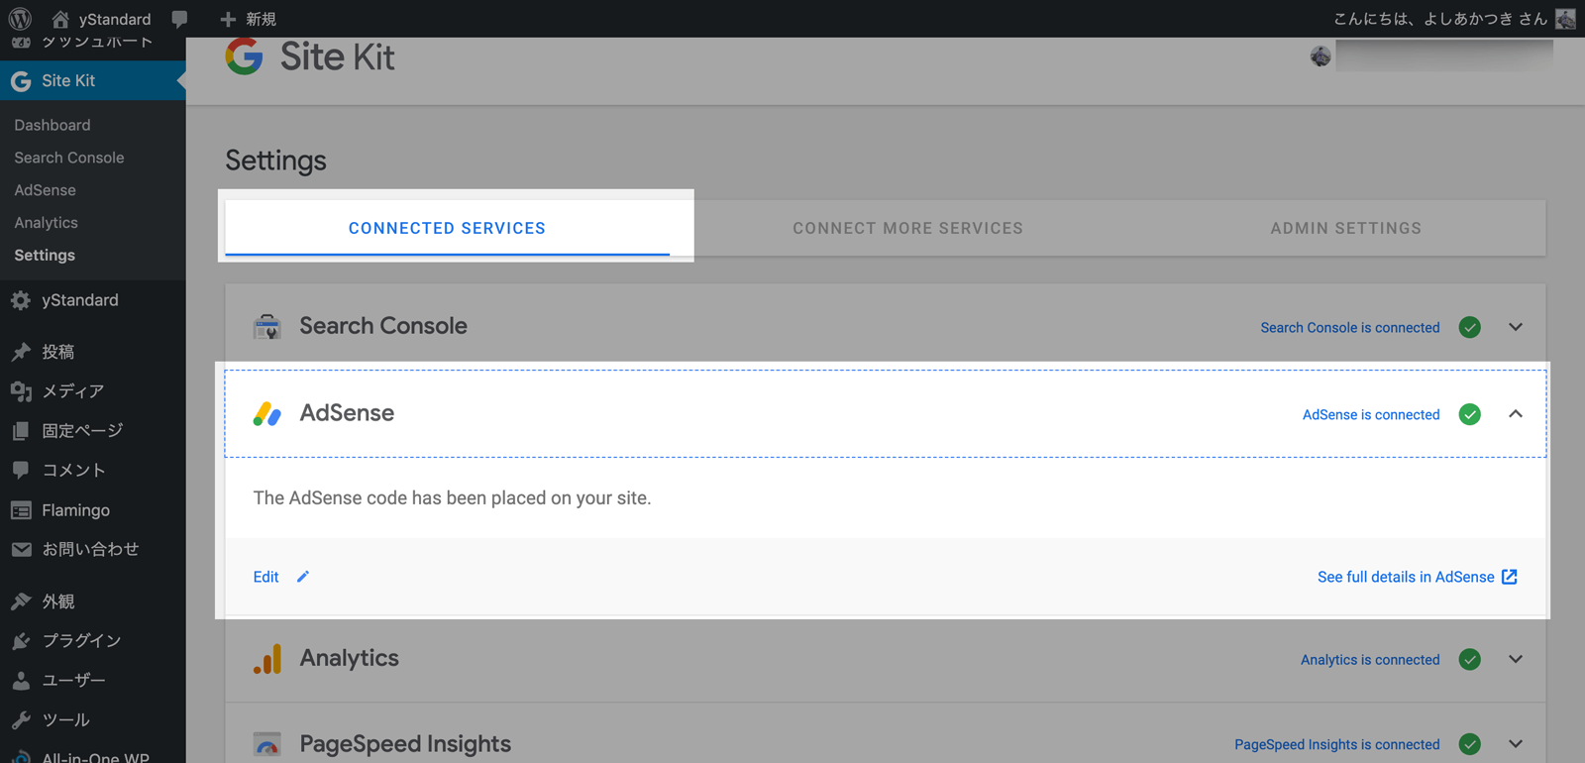The image size is (1585, 763).
Task: Open the comments bubble in admin bar
Action: point(179,19)
